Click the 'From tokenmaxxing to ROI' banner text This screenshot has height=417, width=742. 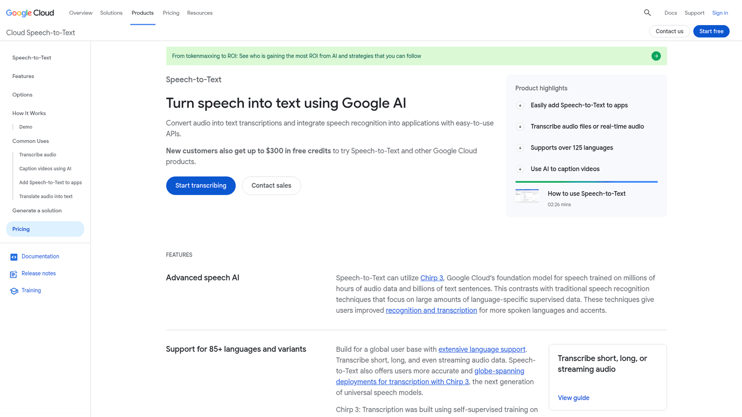pos(296,56)
